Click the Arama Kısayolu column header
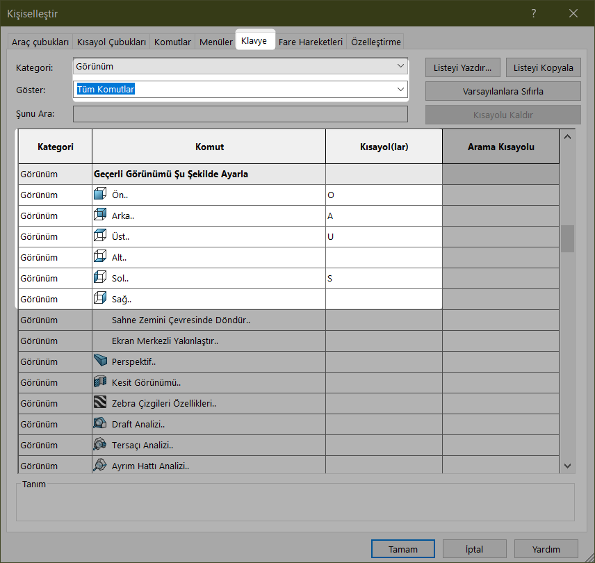Image resolution: width=595 pixels, height=563 pixels. tap(500, 147)
